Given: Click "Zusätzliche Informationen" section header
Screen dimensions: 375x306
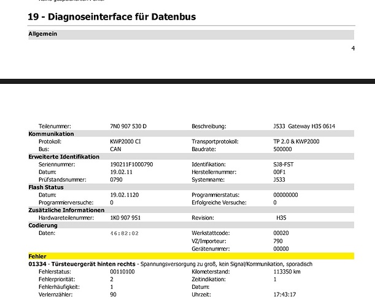Looking at the screenshot, I should coord(191,210).
